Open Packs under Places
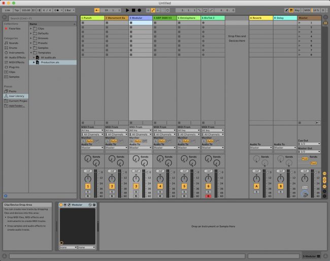The height and width of the screenshot is (261, 330). pos(13,91)
